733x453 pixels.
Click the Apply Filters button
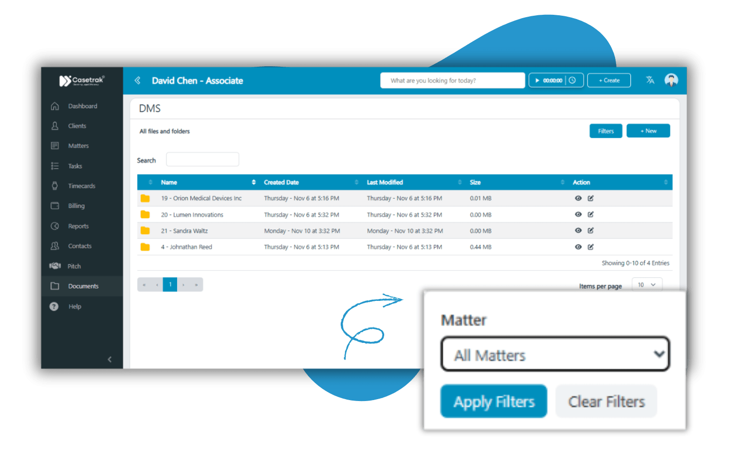[x=493, y=402]
